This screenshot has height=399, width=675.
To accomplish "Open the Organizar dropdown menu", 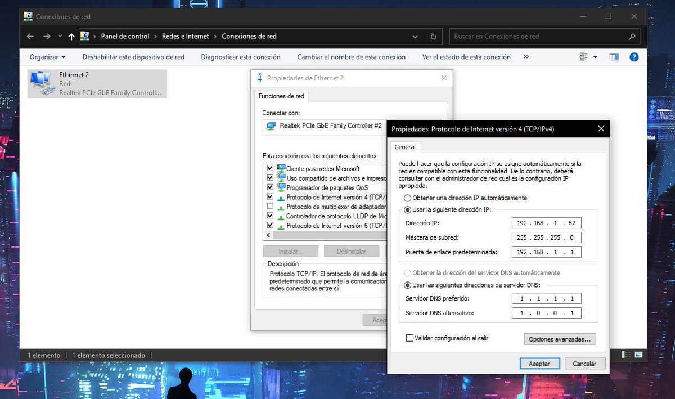I will pyautogui.click(x=48, y=57).
